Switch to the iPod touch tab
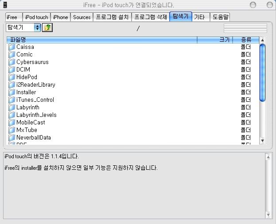276x224 pixels. click(x=37, y=17)
